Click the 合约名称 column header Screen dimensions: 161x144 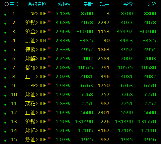[37, 4]
